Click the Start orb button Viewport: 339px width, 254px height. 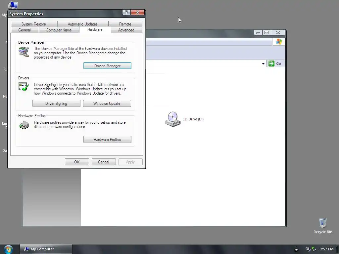coord(8,249)
